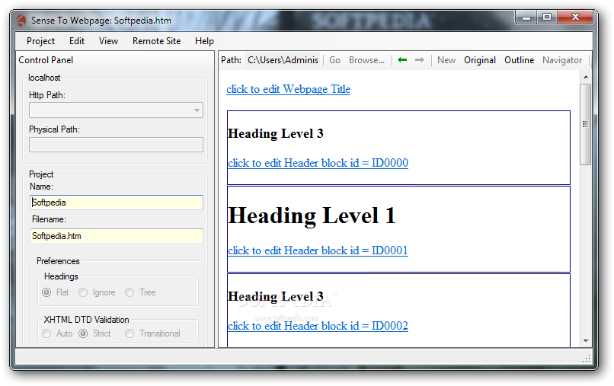
Task: Click edit Header block ID0001 link
Action: click(x=318, y=250)
